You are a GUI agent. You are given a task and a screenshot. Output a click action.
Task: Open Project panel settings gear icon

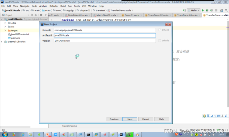(41, 15)
